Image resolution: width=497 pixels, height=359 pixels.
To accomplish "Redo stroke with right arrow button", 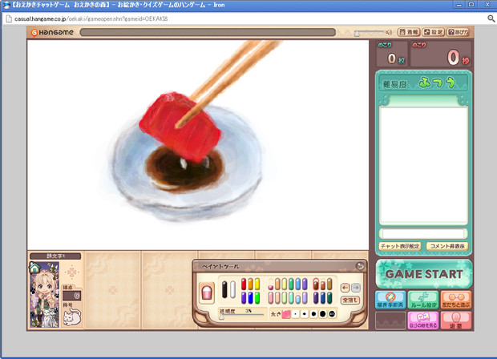I will (356, 288).
